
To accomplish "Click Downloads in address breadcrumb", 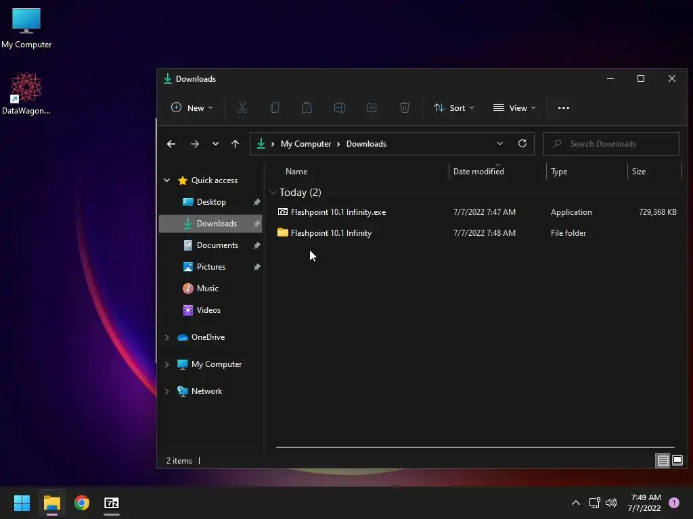I will 366,144.
